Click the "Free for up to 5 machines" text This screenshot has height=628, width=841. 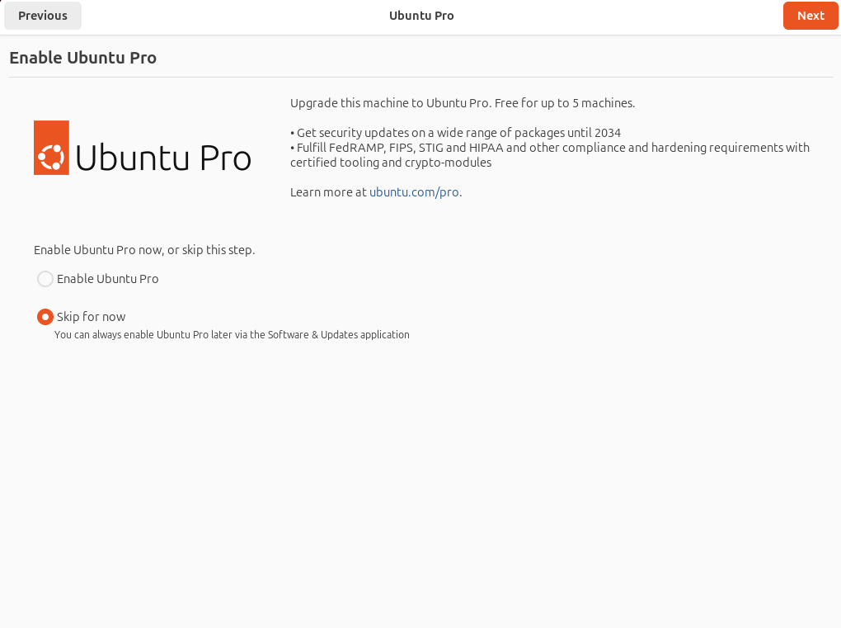[x=565, y=103]
